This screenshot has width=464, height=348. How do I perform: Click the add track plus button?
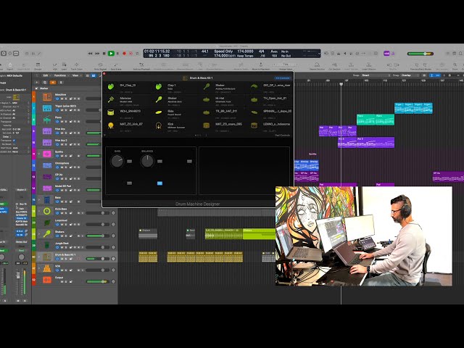(37, 82)
